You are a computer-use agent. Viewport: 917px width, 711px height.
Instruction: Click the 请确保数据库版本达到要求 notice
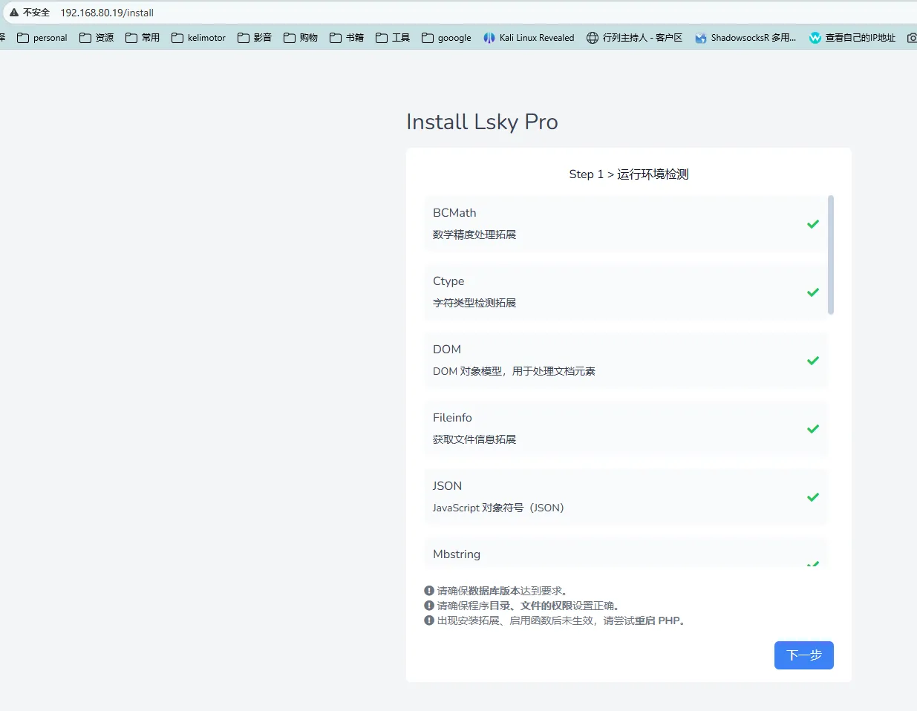coord(503,591)
